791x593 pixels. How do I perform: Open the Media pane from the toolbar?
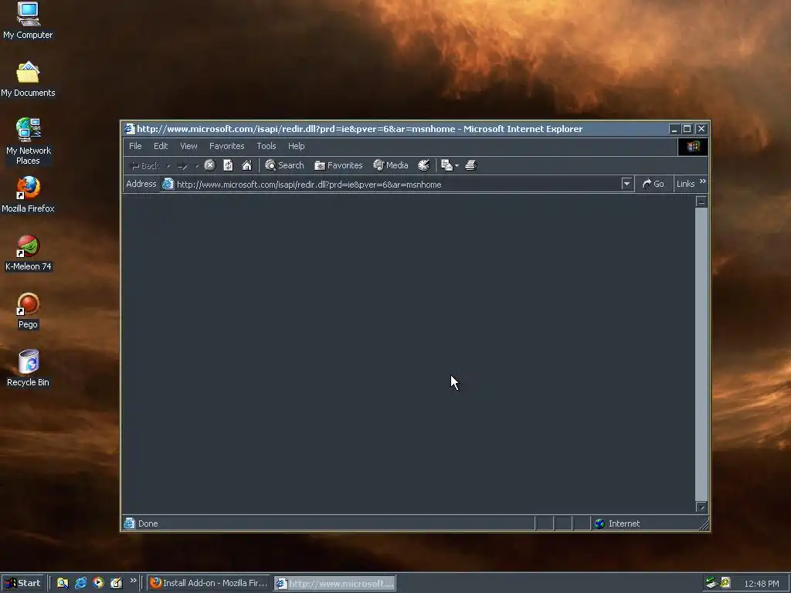390,165
